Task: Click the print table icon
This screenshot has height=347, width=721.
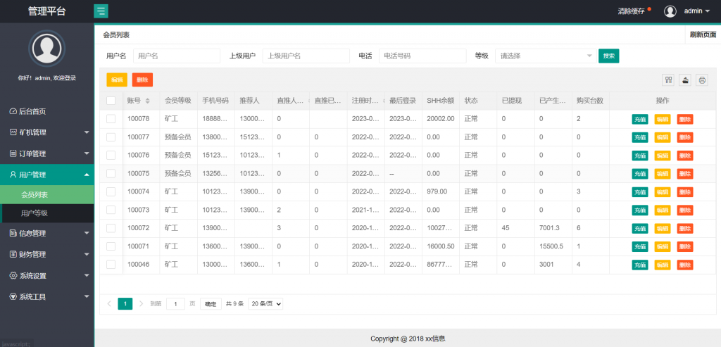Action: tap(702, 80)
